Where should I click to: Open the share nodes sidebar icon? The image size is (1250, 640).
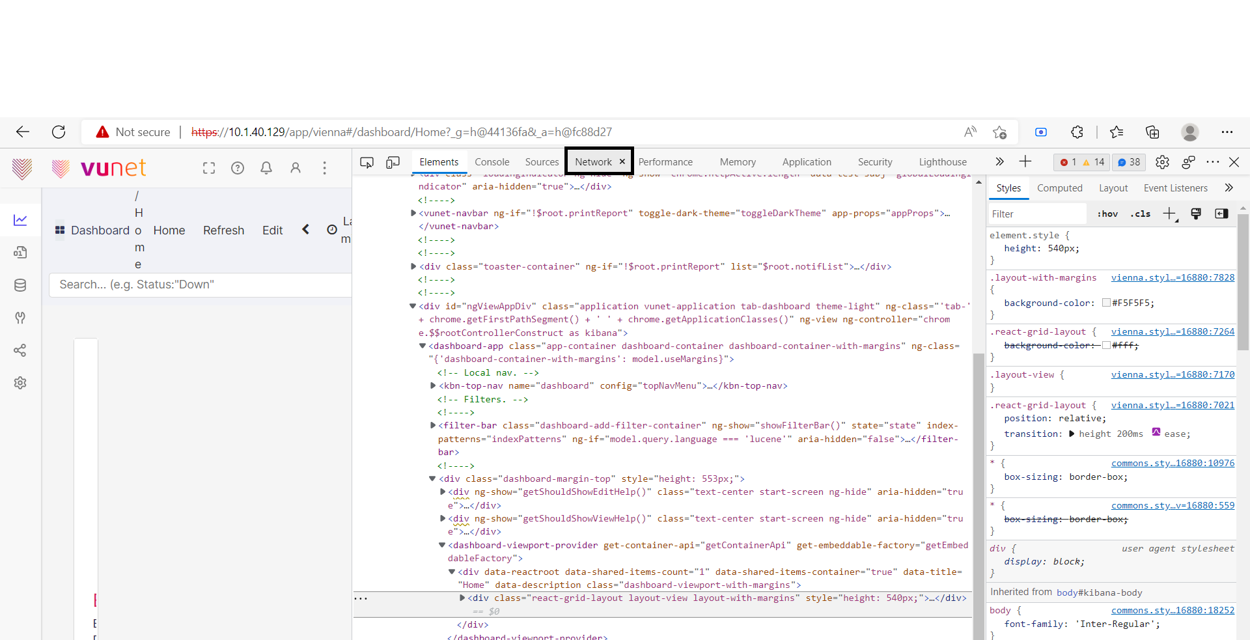20,350
